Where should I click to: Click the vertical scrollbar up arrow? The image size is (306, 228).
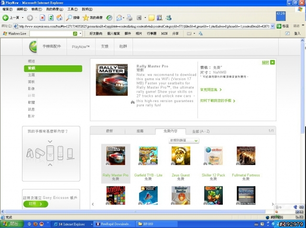coord(303,40)
